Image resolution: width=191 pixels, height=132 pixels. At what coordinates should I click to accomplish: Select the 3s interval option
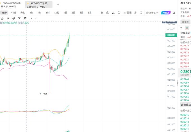pyautogui.click(x=102, y=13)
